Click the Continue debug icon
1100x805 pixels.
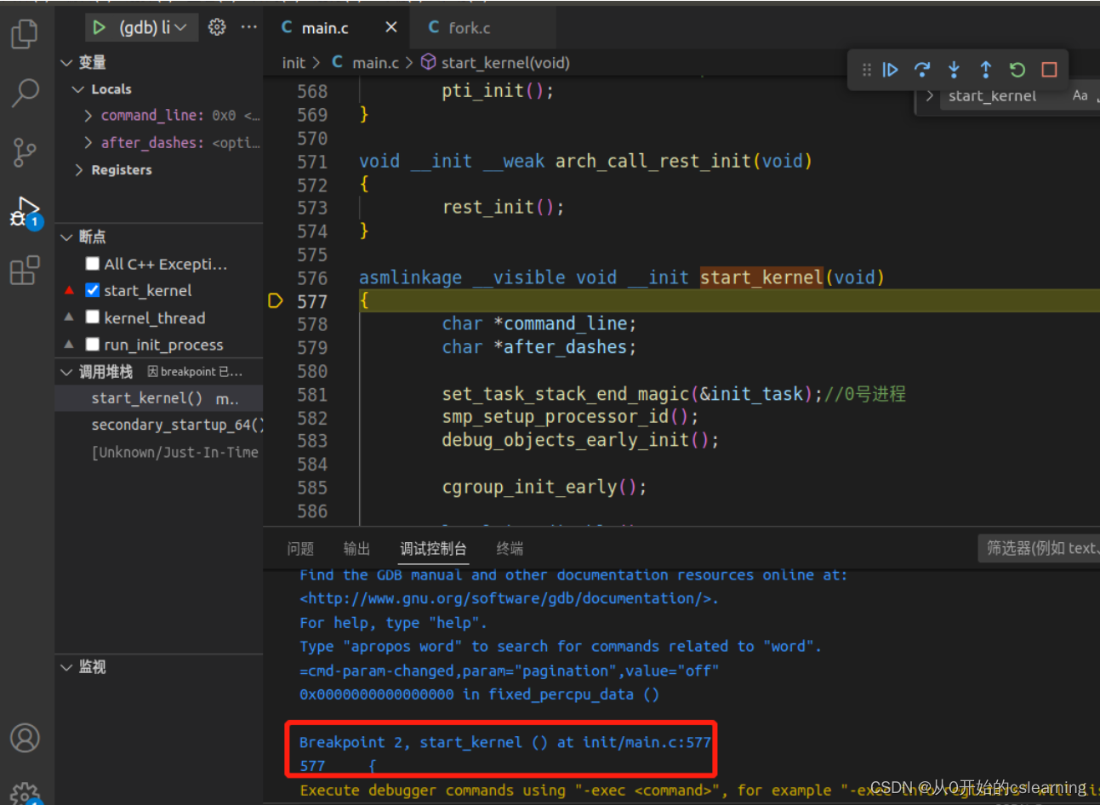[890, 70]
